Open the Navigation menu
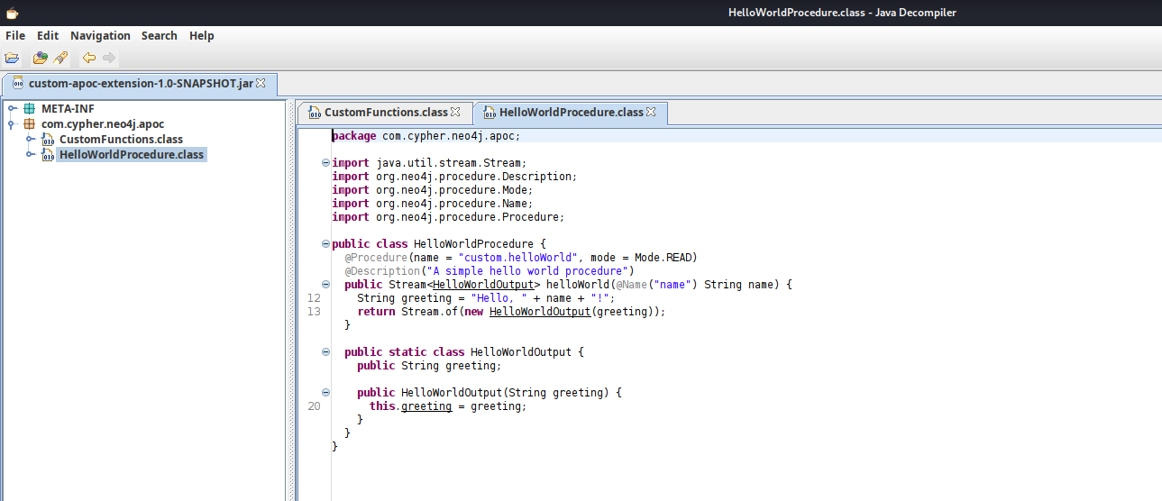Image resolution: width=1162 pixels, height=501 pixels. (100, 36)
